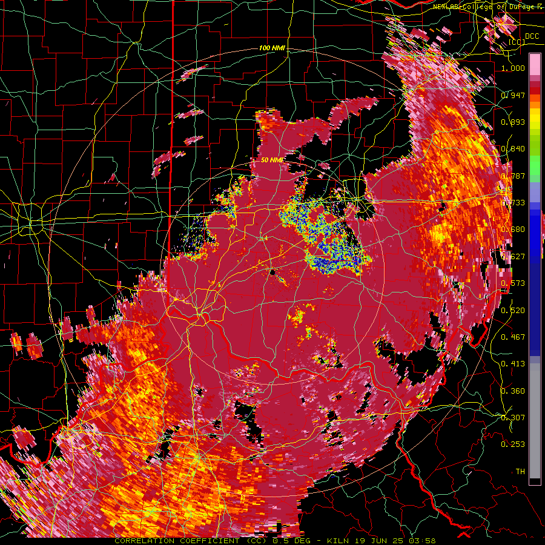
Task: Pick the pink segment of the color bar
Action: click(535, 64)
